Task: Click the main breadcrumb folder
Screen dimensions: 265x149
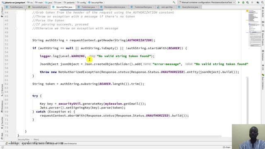Action: point(39,2)
